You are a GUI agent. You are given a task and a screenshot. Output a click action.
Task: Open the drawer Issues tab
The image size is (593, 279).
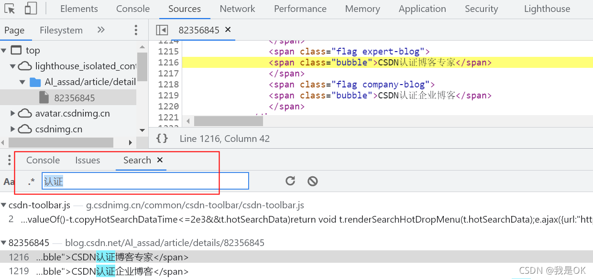tap(88, 160)
